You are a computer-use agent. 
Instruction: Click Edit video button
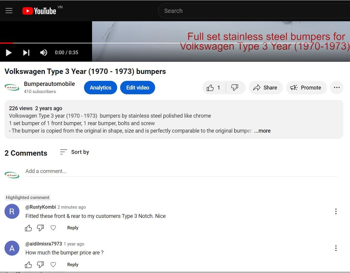[137, 88]
